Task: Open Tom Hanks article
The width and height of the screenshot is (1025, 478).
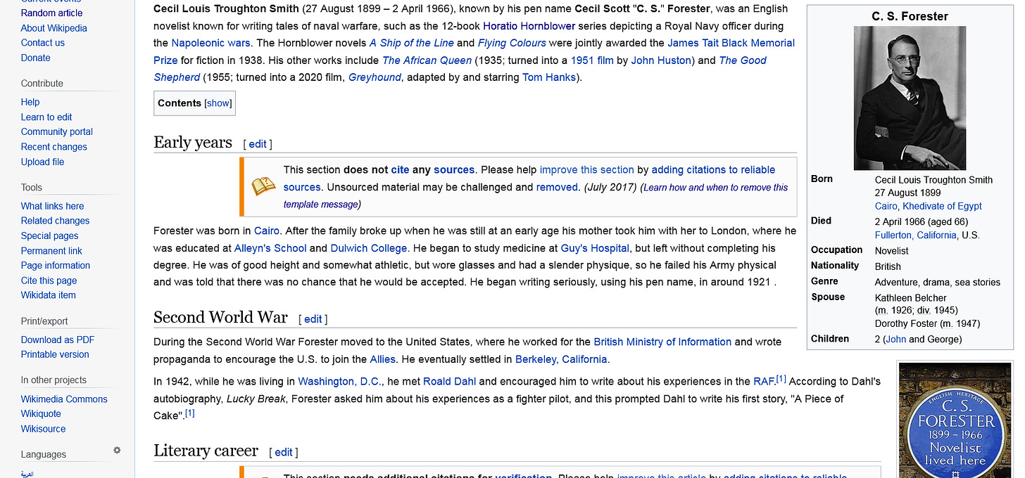Action: point(549,77)
